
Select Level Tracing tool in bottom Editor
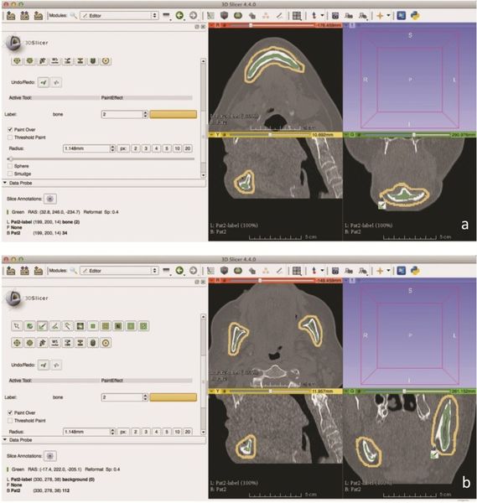pos(80,326)
